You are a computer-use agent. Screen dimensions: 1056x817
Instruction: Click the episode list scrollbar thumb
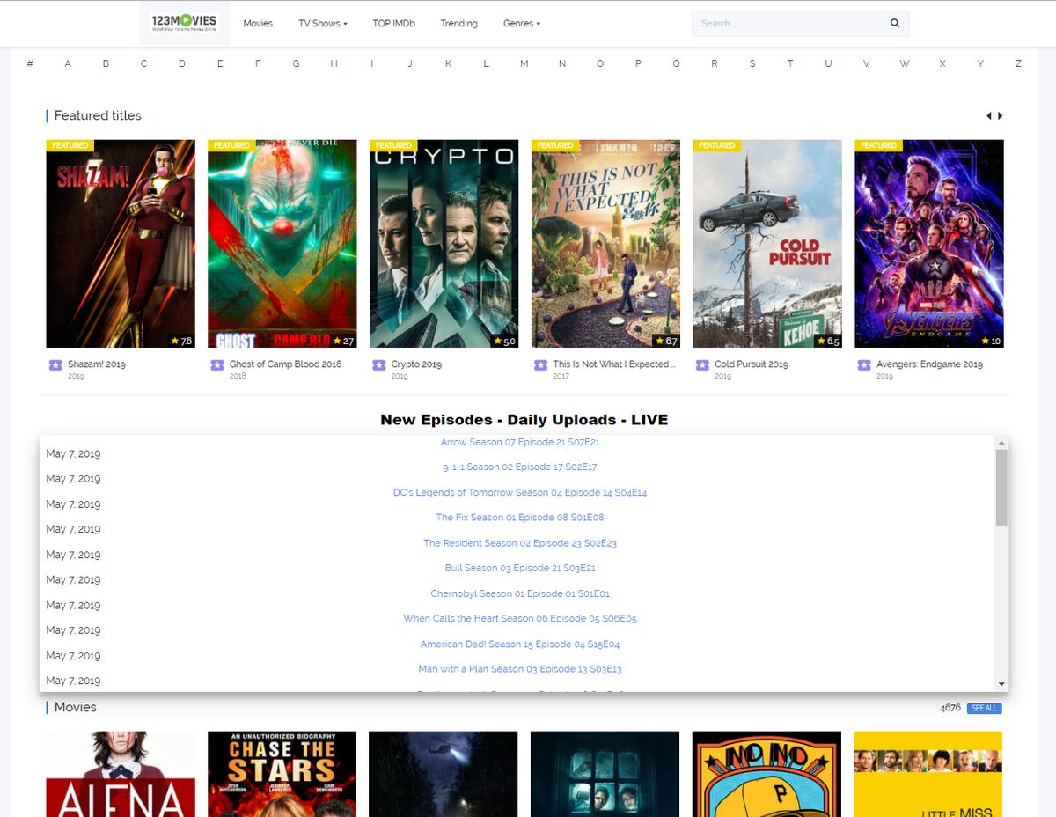1001,489
